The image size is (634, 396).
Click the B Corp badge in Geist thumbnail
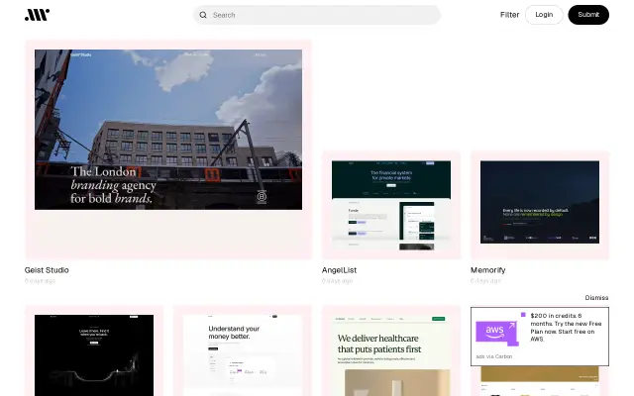262,197
